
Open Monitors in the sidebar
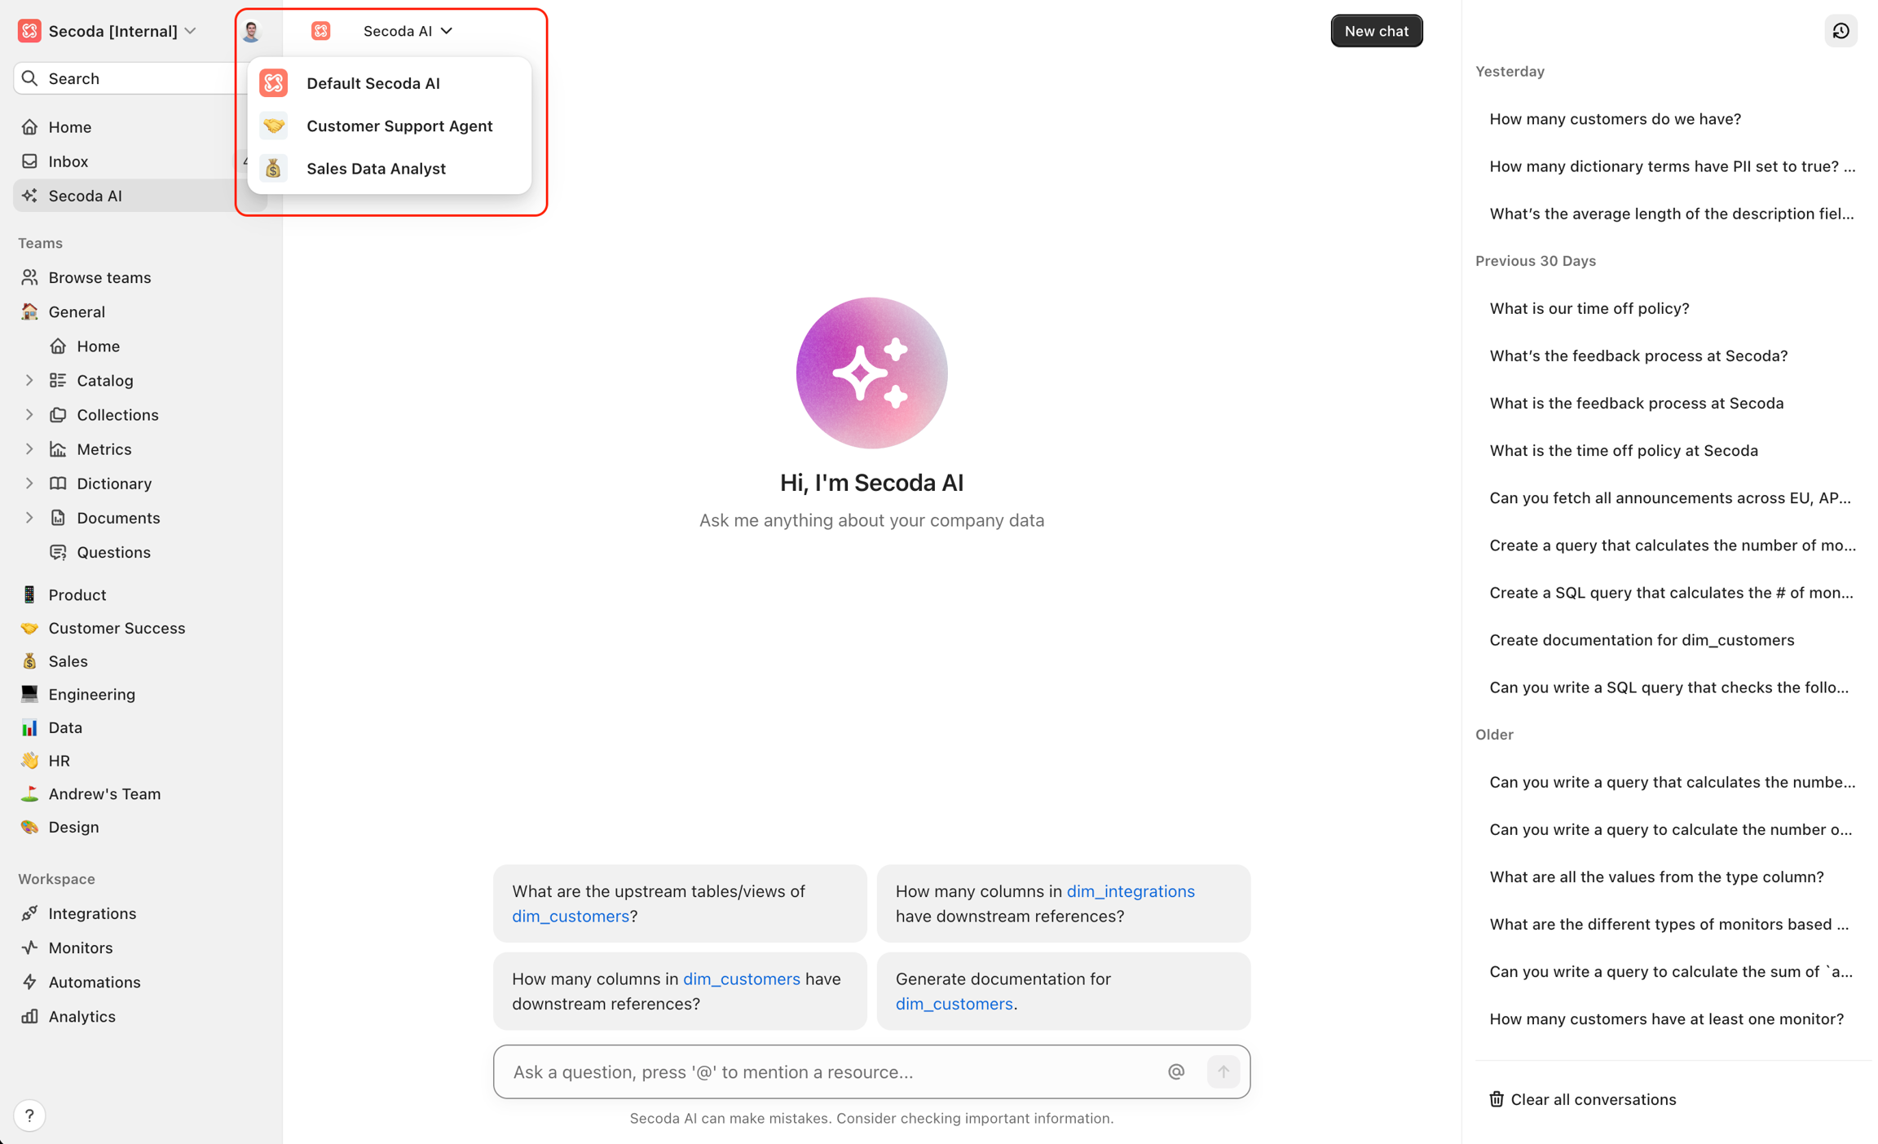pos(80,947)
